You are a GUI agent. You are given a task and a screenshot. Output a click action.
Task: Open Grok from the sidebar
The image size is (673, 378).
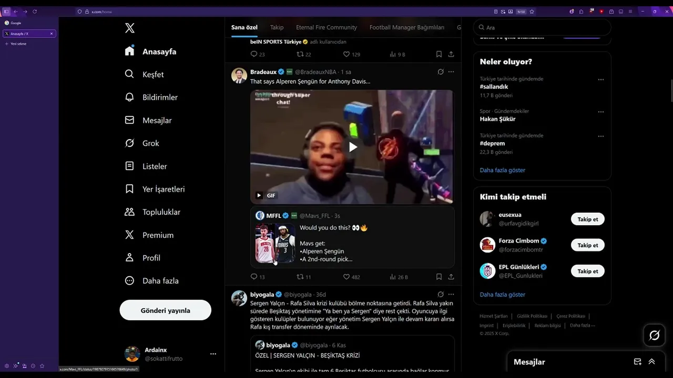point(142,143)
